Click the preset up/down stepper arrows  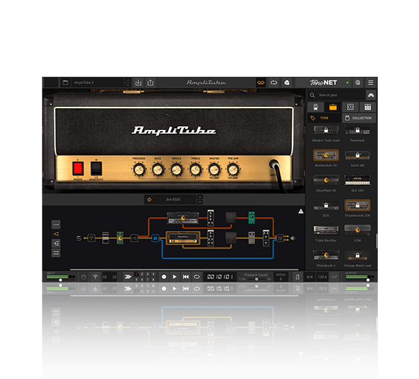coord(128,82)
